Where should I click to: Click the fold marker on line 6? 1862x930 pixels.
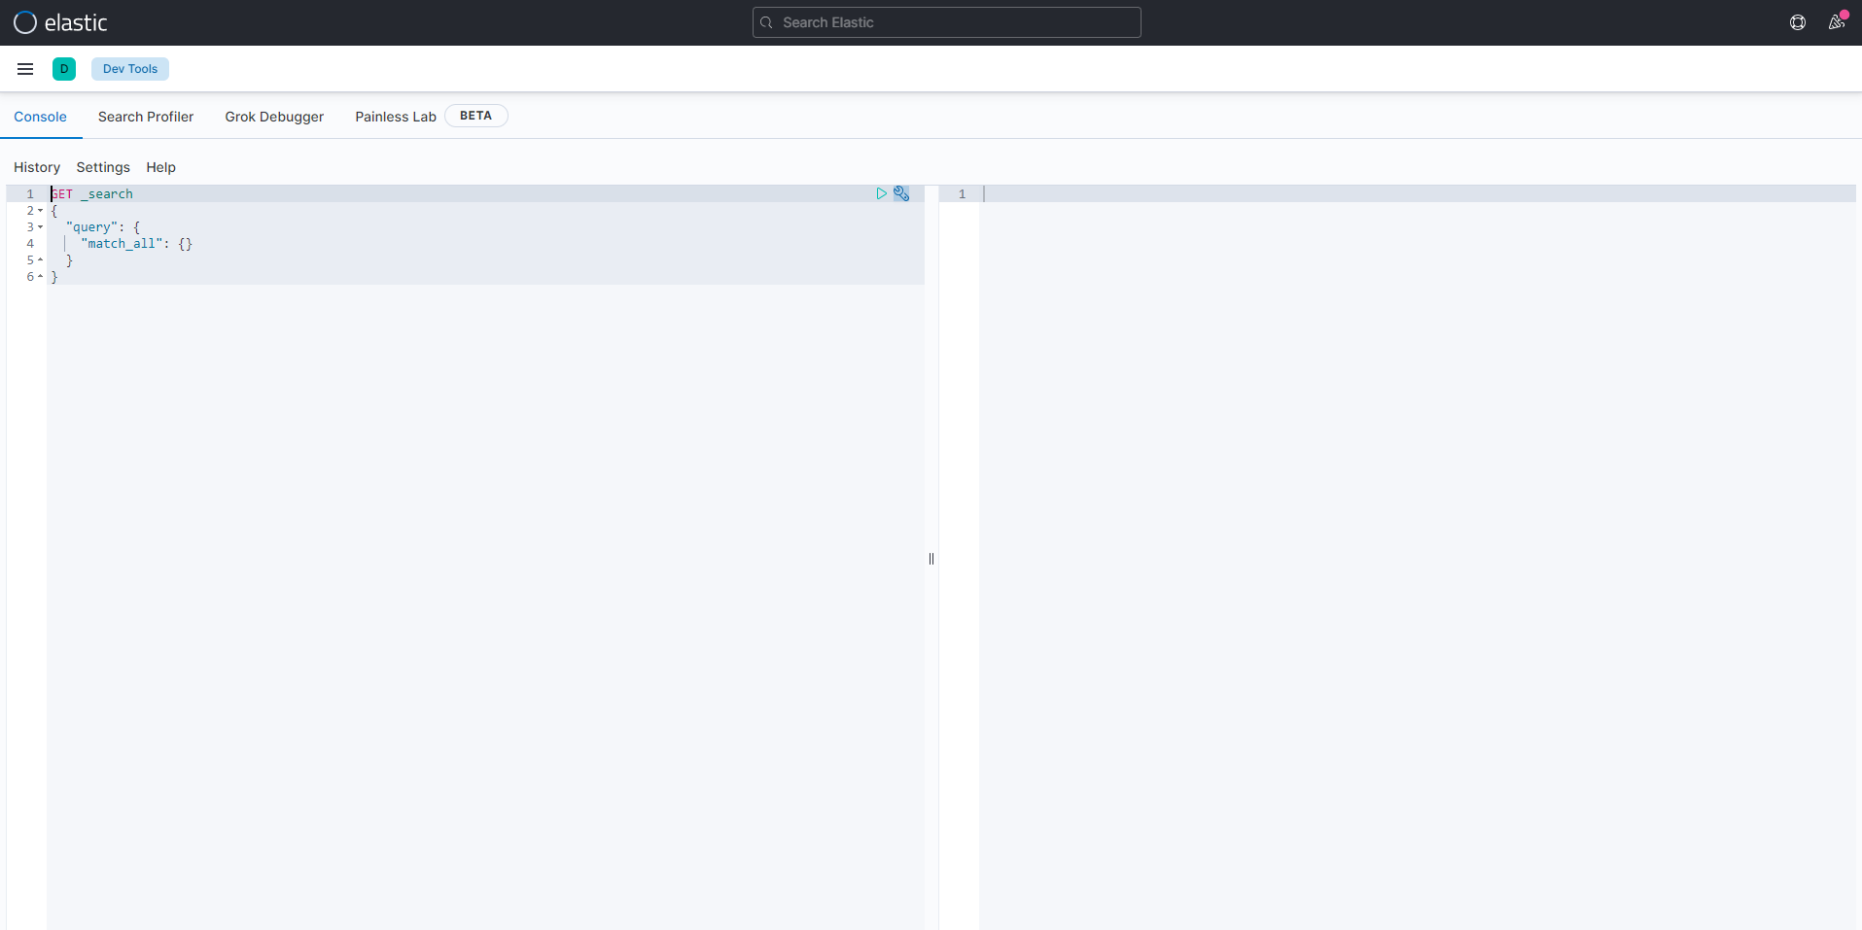[40, 277]
